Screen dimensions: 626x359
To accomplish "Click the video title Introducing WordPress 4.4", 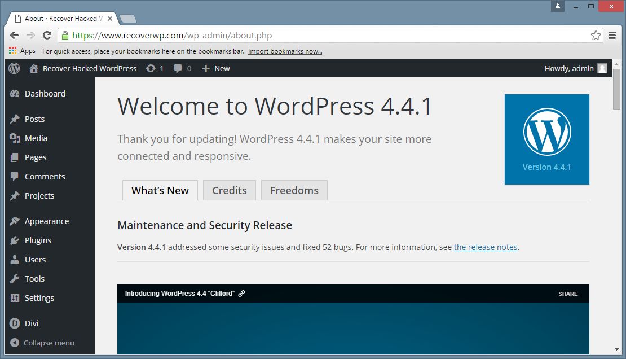I will pyautogui.click(x=180, y=294).
